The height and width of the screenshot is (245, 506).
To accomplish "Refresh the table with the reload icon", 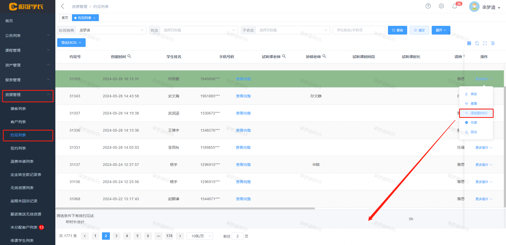I will [477, 43].
